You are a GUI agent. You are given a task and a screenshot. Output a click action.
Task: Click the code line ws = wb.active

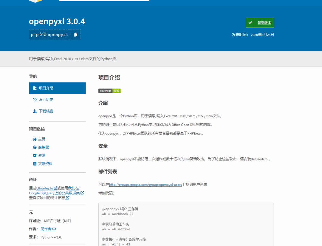(116, 229)
